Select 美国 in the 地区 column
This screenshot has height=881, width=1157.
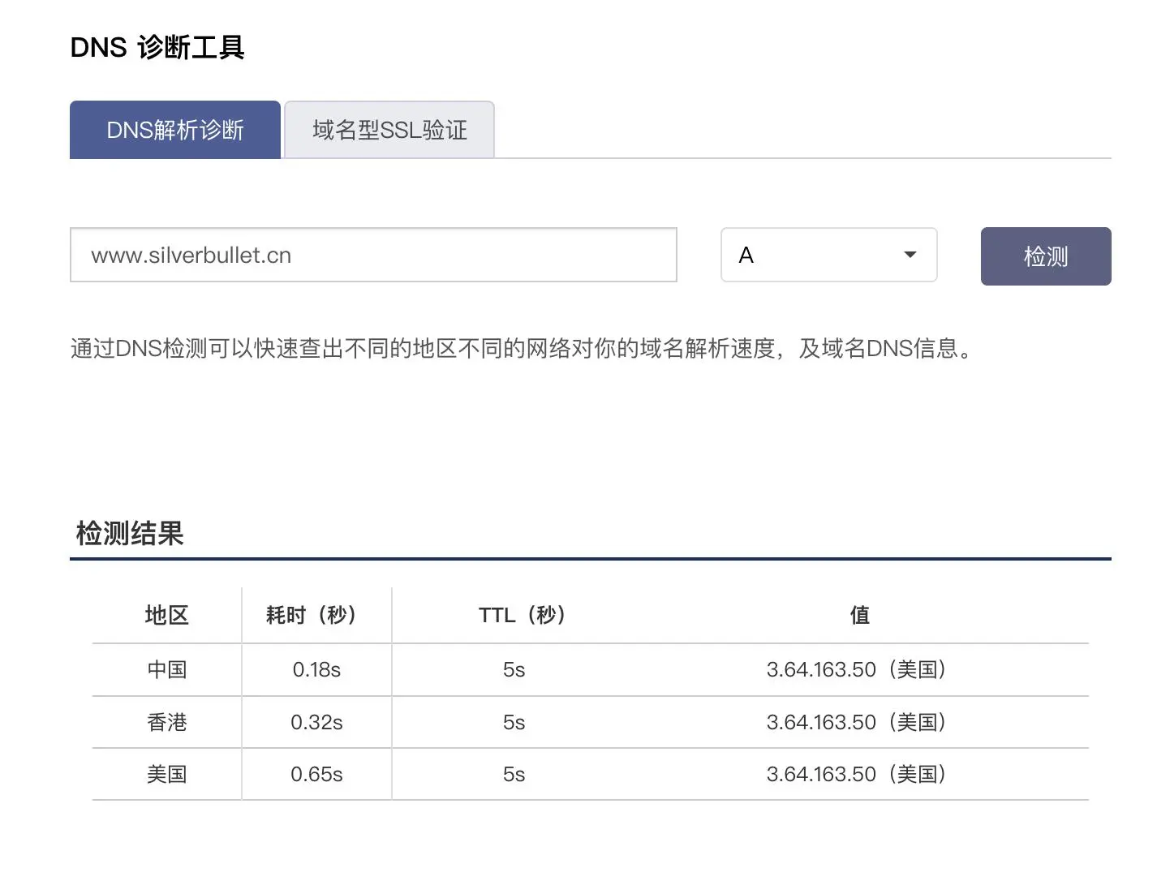tap(167, 774)
